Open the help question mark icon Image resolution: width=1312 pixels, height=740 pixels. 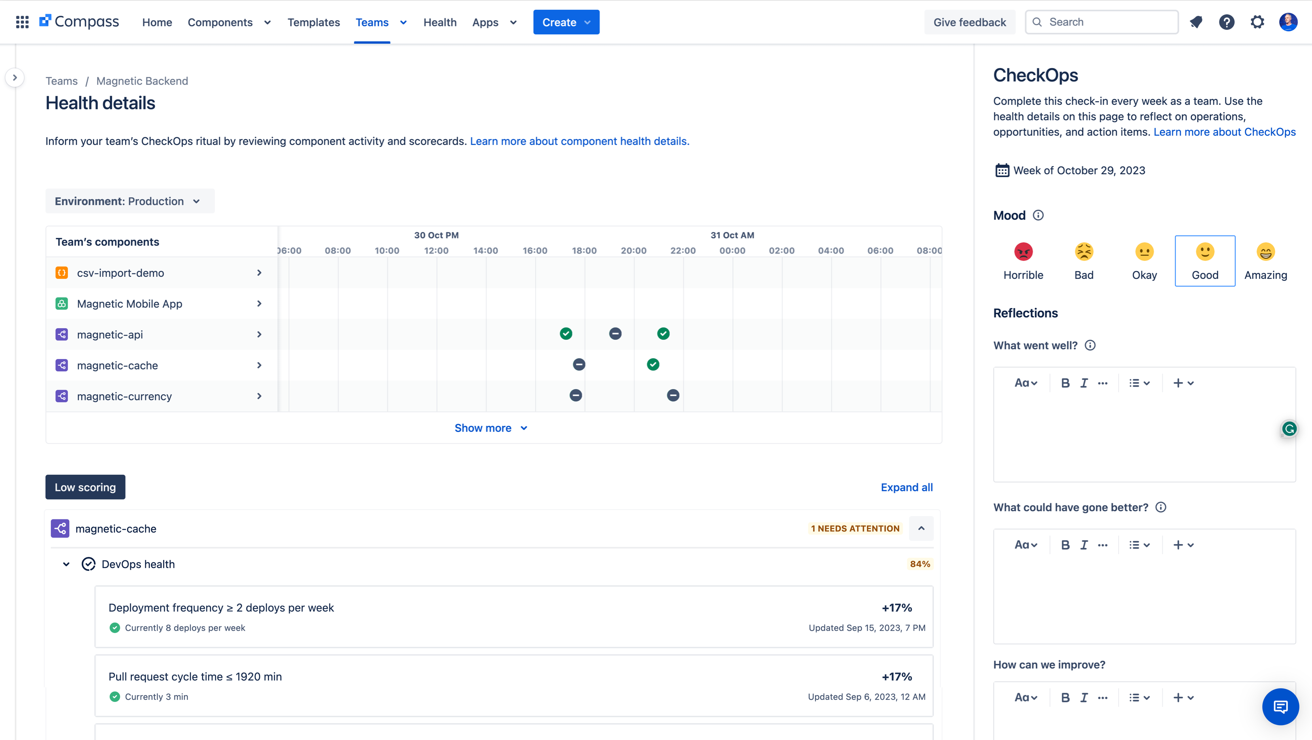pos(1227,22)
